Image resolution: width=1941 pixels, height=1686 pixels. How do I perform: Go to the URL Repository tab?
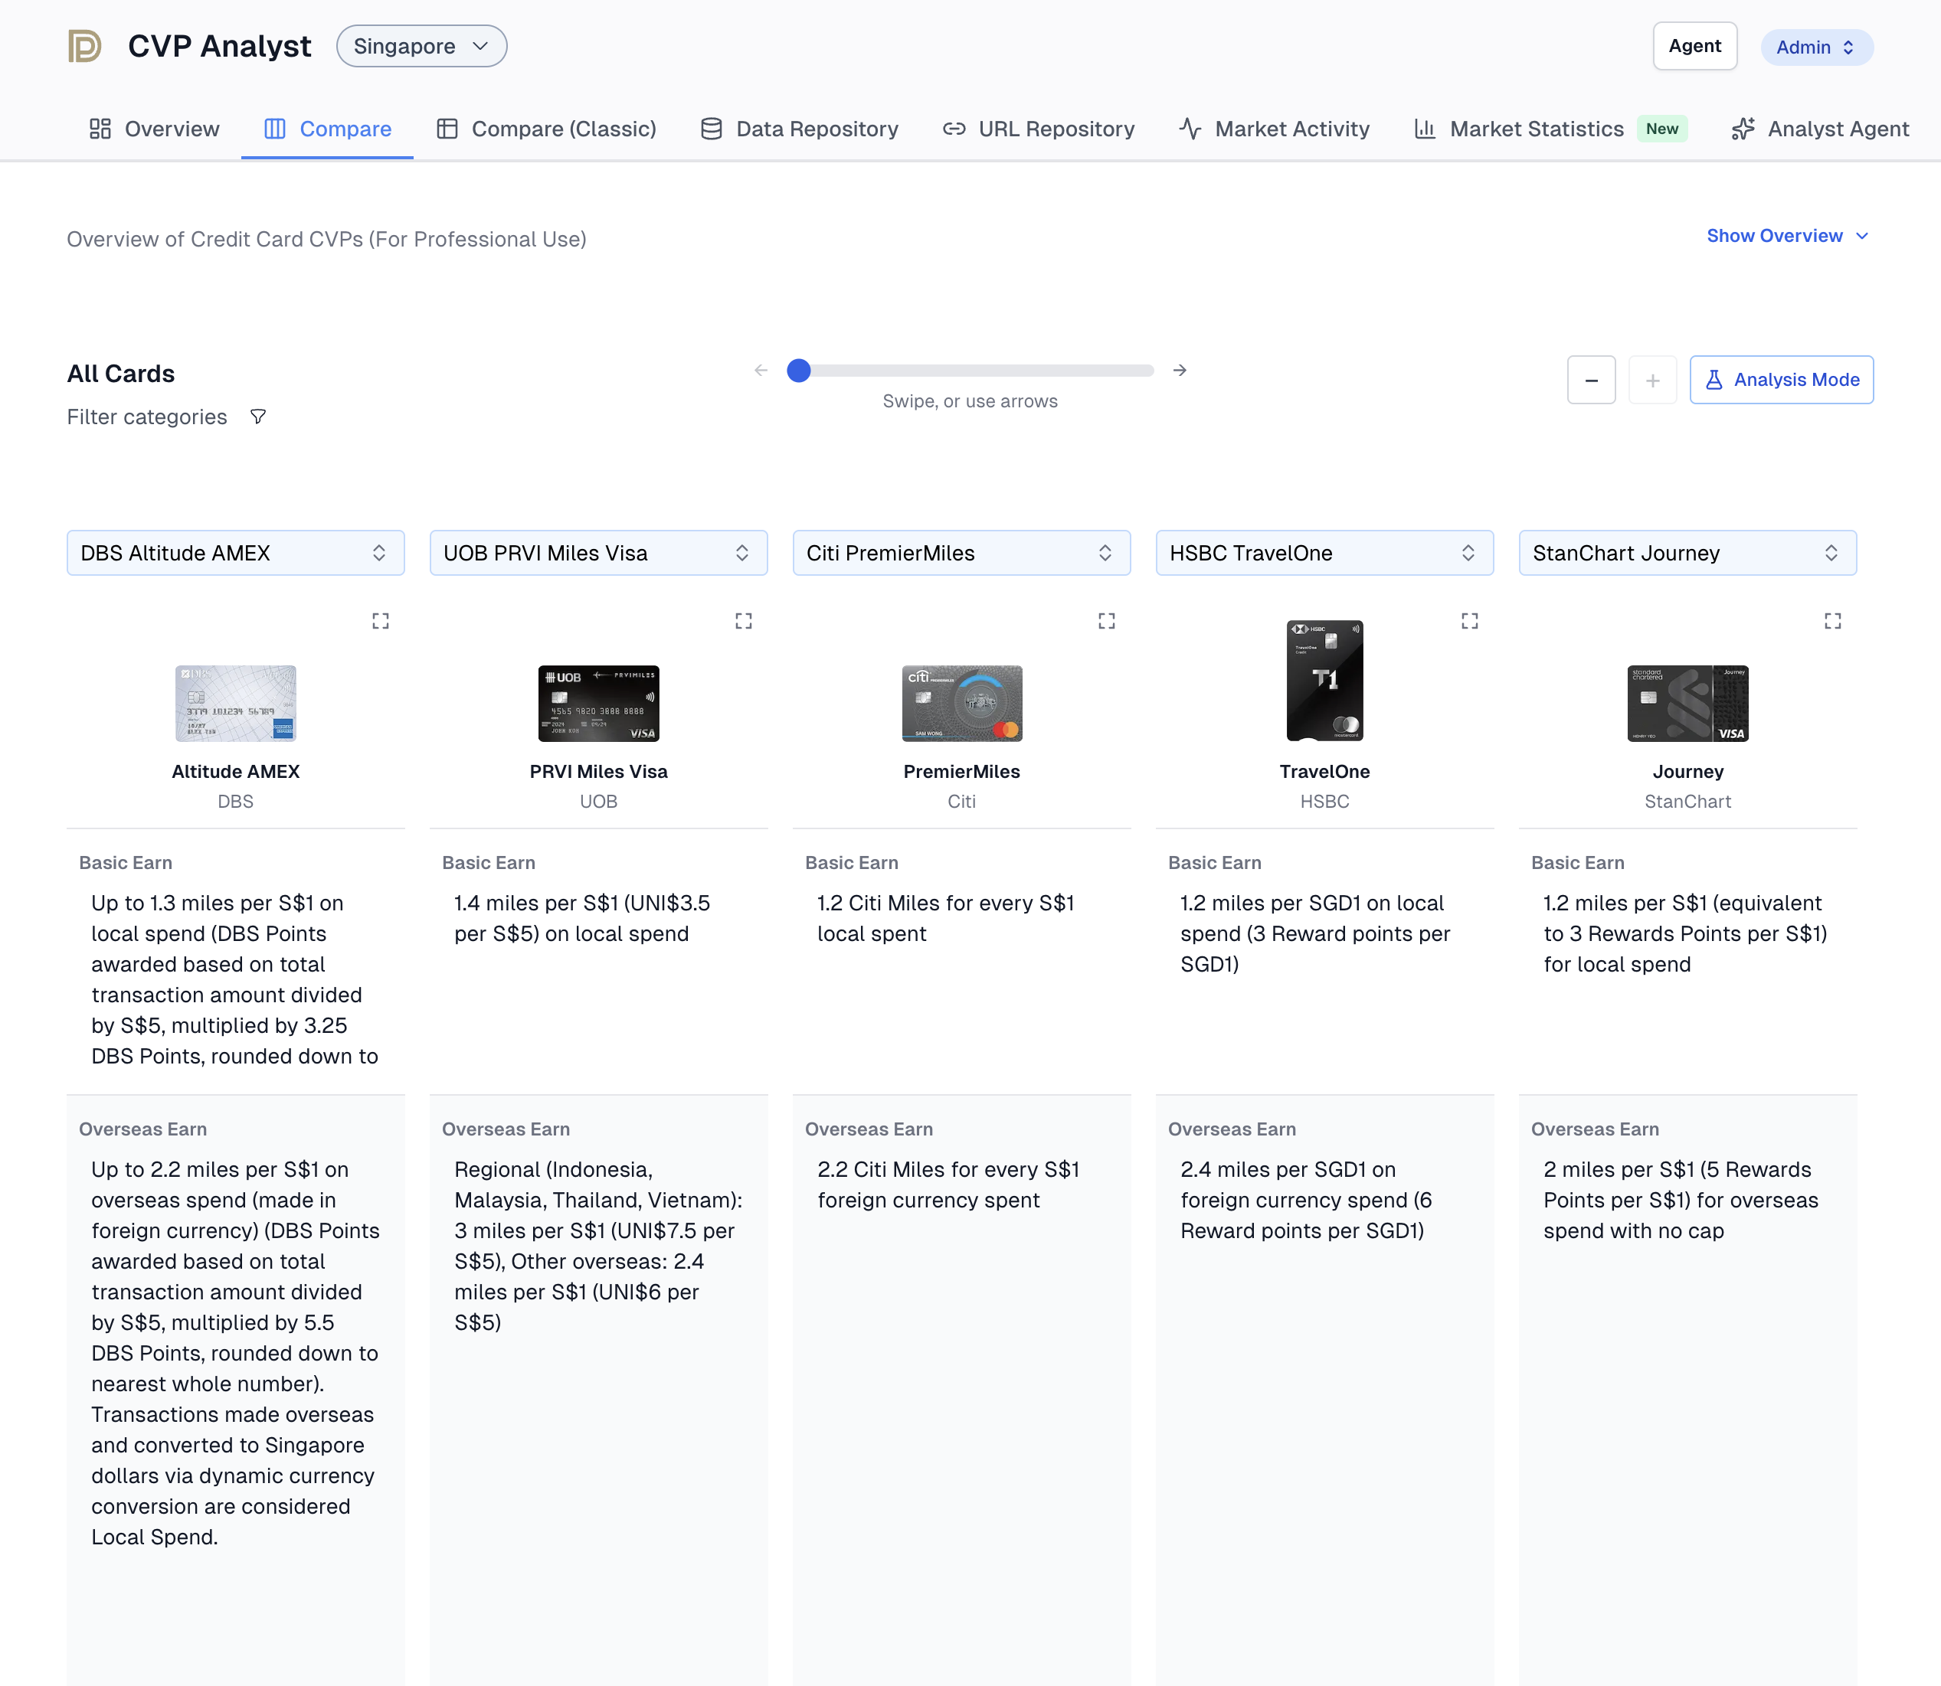point(1039,129)
